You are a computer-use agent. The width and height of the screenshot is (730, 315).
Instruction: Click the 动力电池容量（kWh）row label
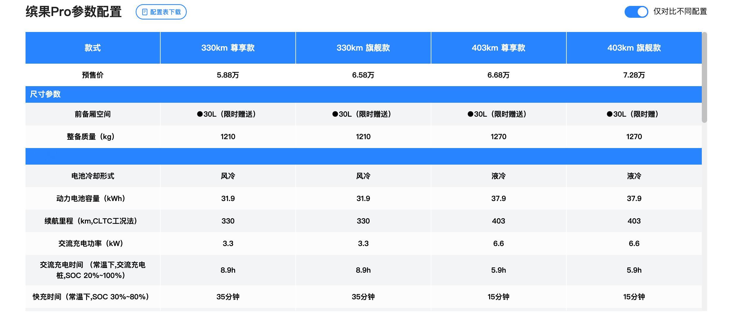(x=93, y=198)
